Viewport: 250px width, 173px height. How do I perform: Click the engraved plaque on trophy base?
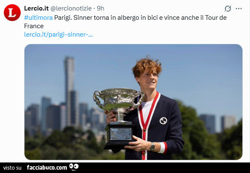[121, 134]
